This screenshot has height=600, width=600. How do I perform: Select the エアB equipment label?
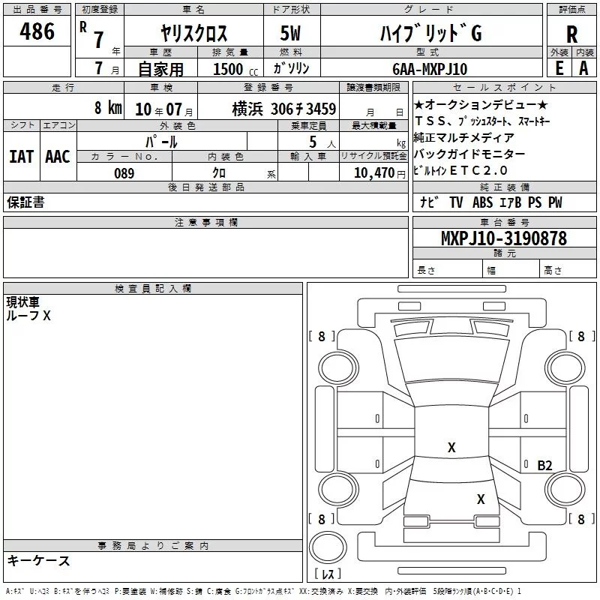pos(510,202)
